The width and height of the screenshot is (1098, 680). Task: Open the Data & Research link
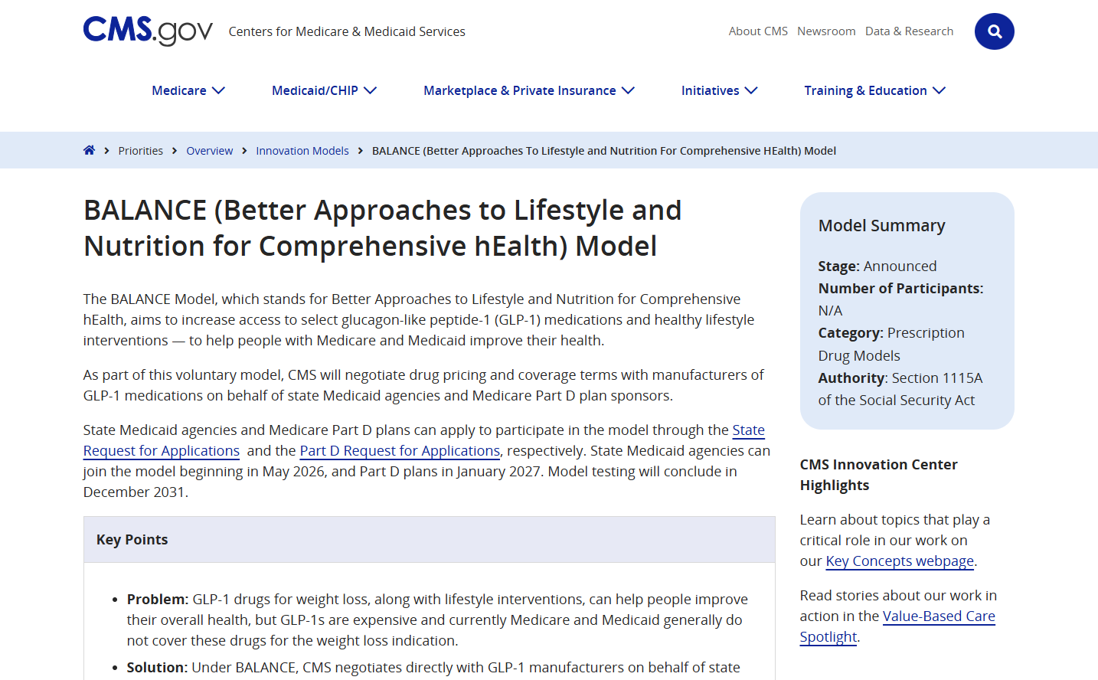pyautogui.click(x=909, y=31)
